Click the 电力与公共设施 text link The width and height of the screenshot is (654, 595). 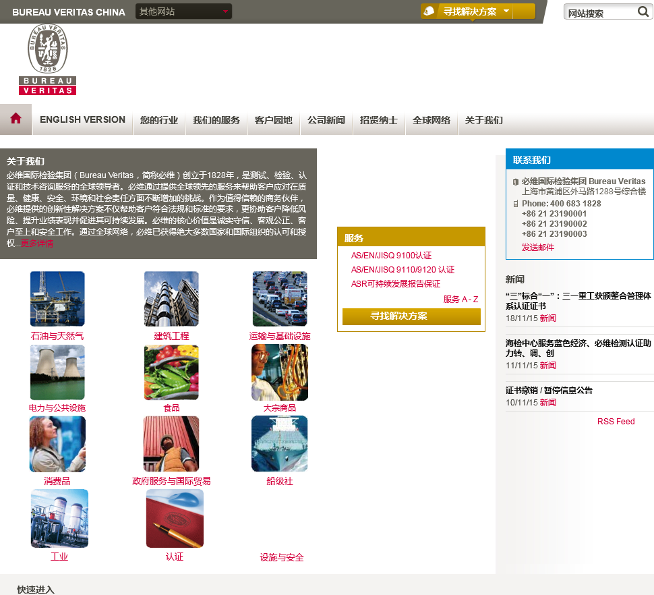click(57, 407)
